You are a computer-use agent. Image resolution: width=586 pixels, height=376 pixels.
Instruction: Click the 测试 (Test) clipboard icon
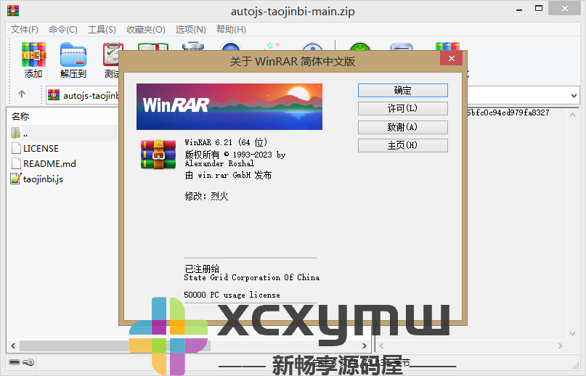111,54
